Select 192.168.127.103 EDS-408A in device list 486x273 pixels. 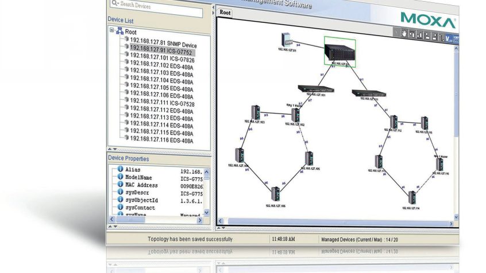pyautogui.click(x=161, y=73)
